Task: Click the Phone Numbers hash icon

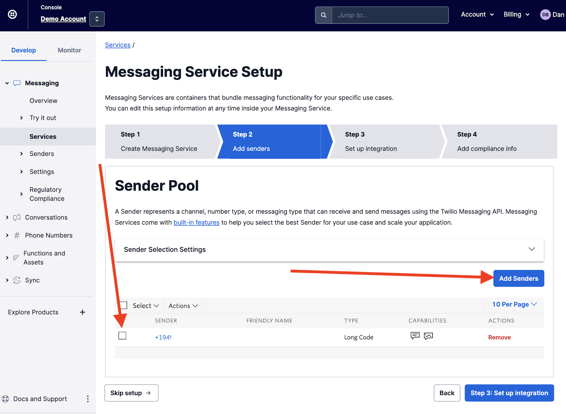Action: pos(17,235)
